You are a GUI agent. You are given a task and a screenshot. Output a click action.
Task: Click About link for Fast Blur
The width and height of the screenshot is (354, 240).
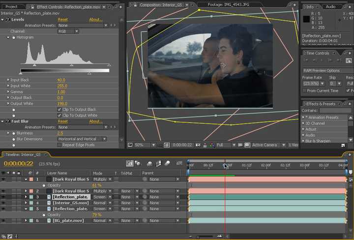[96, 121]
